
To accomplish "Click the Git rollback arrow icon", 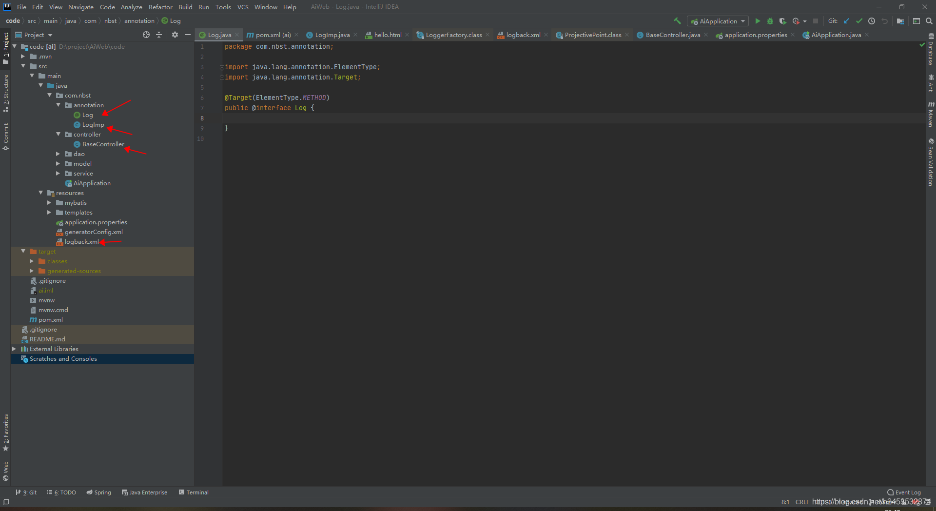I will pyautogui.click(x=884, y=21).
